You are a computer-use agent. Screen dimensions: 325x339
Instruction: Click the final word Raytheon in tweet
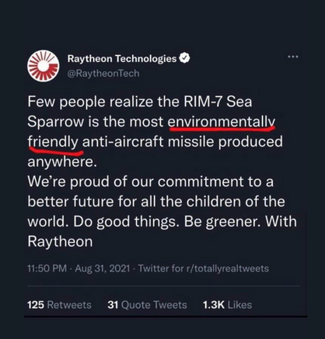point(60,242)
